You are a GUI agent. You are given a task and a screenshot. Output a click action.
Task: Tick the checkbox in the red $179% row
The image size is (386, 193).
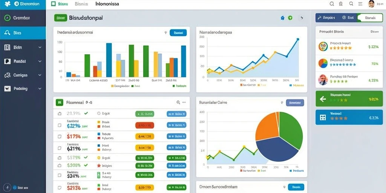tap(59, 136)
